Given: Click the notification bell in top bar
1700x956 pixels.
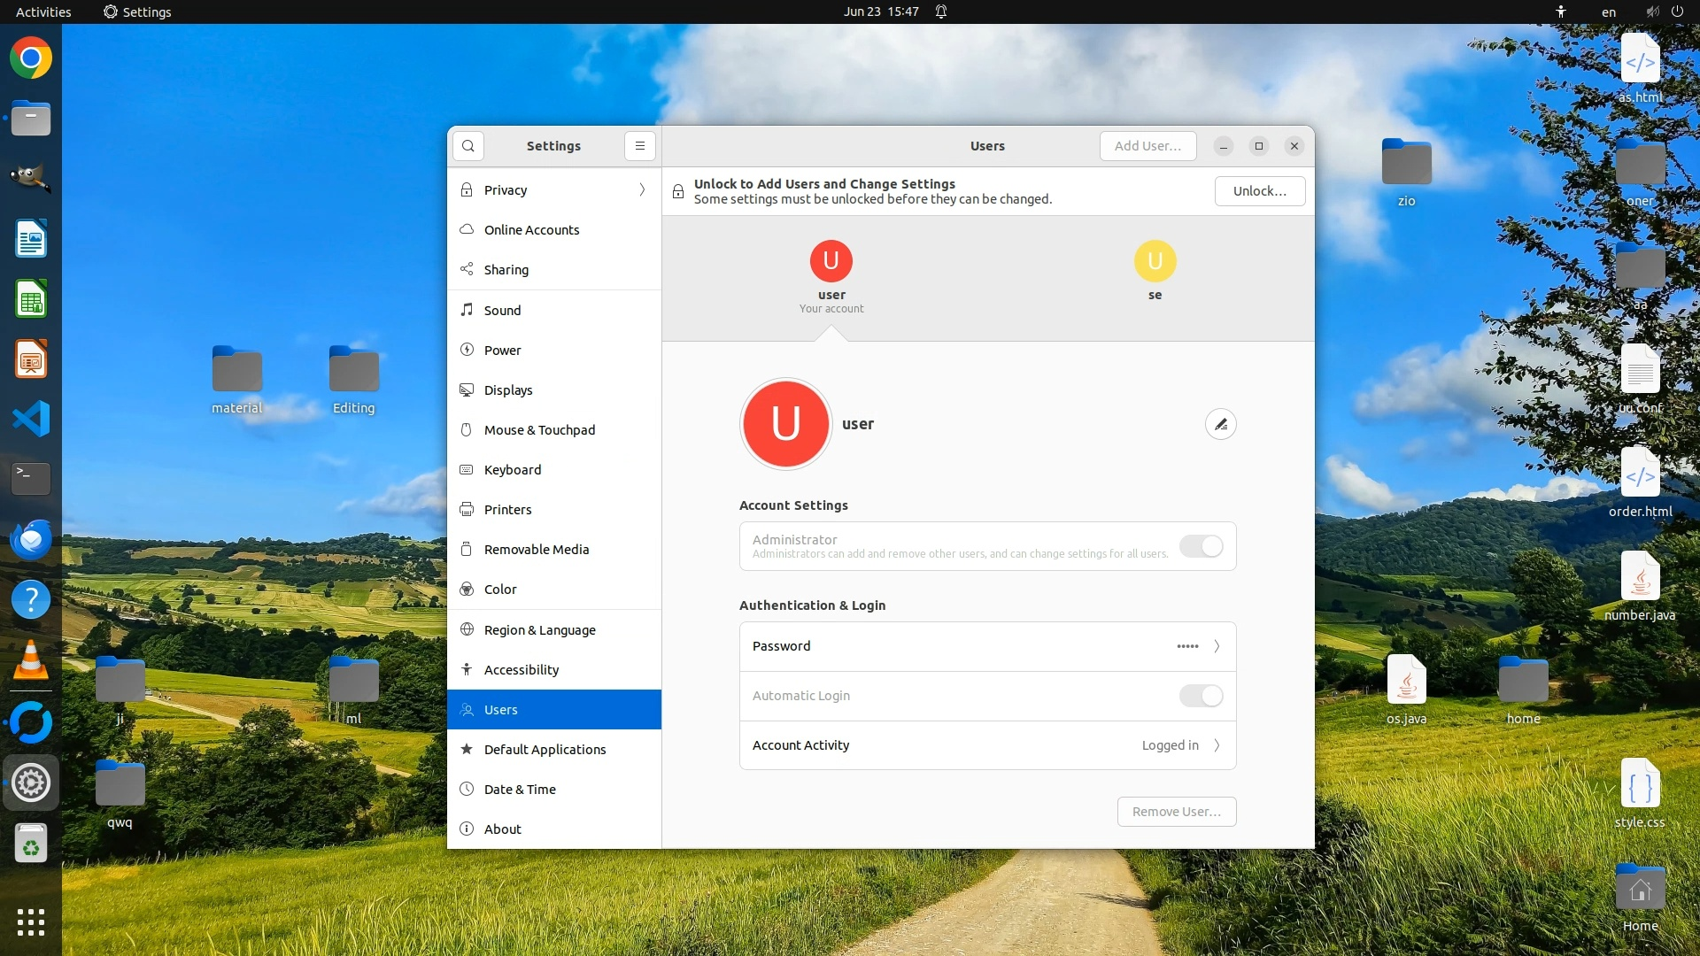Looking at the screenshot, I should (941, 12).
